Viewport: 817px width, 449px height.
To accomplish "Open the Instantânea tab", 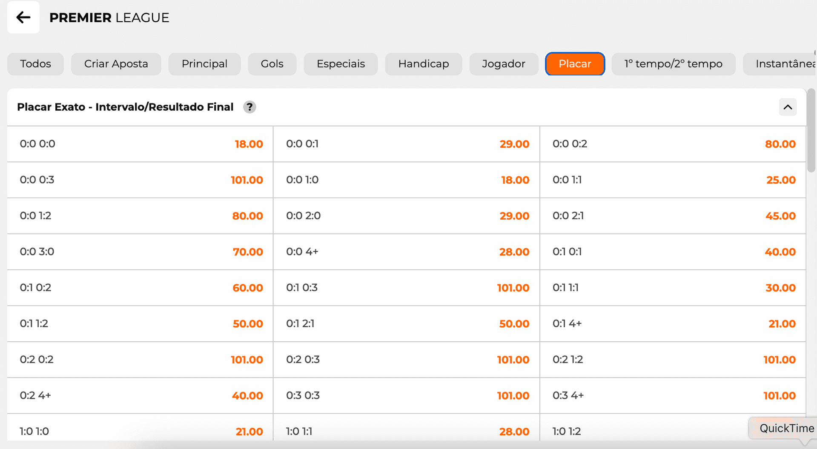I will click(780, 64).
